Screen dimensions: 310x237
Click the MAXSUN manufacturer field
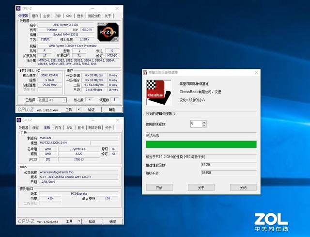pyautogui.click(x=78, y=138)
